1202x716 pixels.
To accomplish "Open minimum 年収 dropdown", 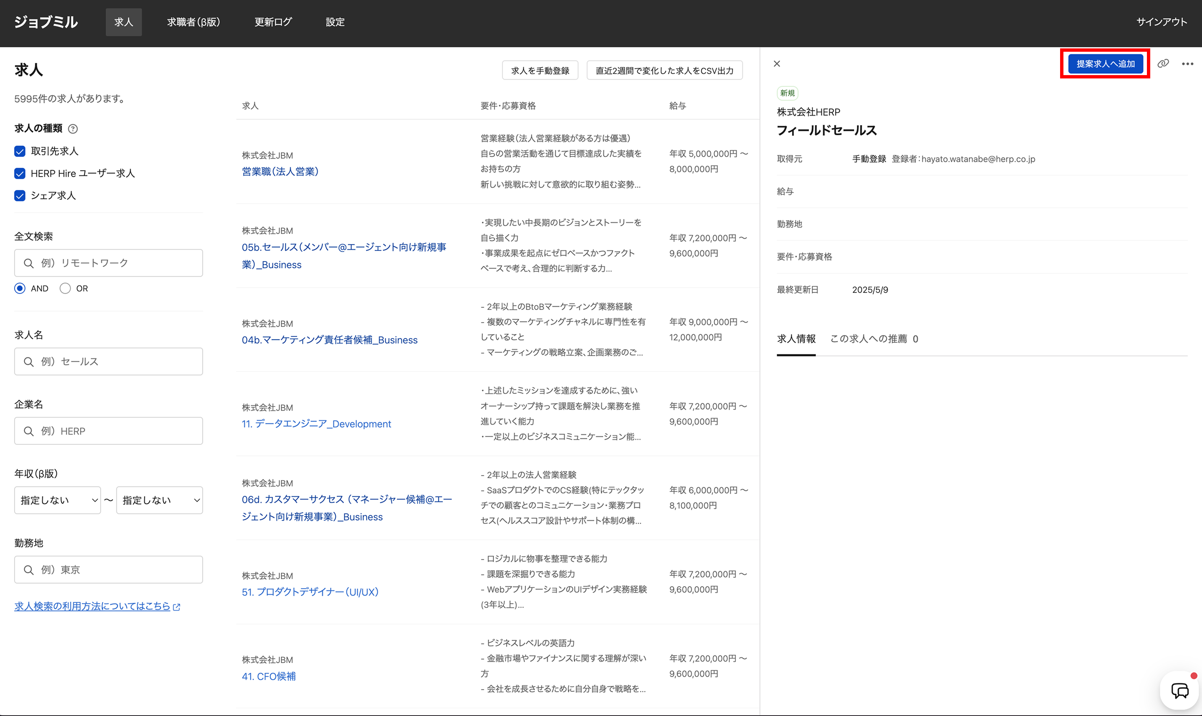I will coord(58,500).
